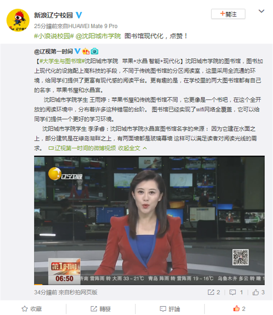Follow the account with the +關注 button

coord(228,14)
